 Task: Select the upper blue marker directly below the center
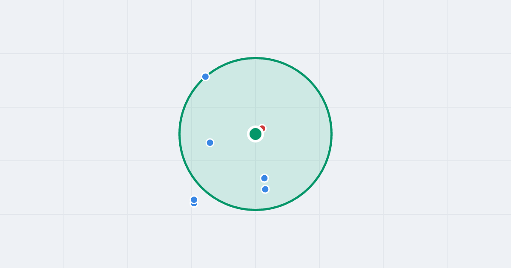pos(264,178)
